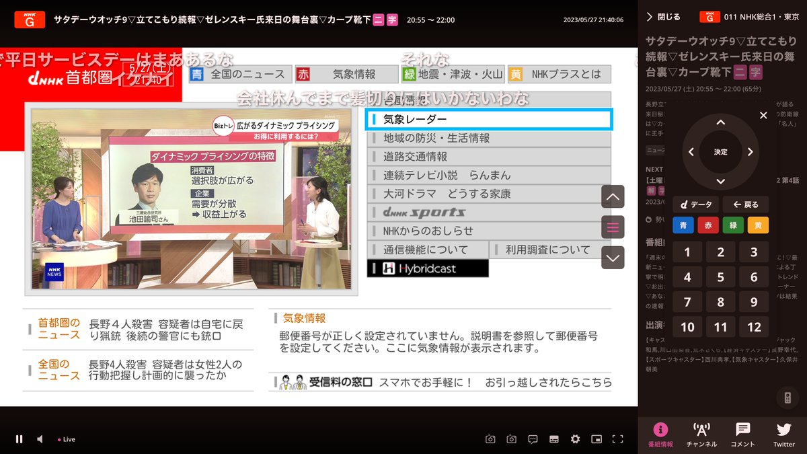Open the caption panel icon beside the gear
Image resolution: width=807 pixels, height=454 pixels.
click(x=553, y=439)
